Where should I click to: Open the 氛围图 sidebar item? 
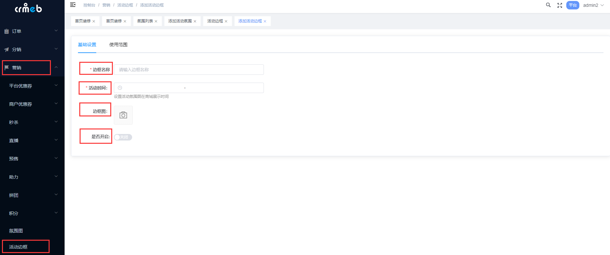click(16, 231)
